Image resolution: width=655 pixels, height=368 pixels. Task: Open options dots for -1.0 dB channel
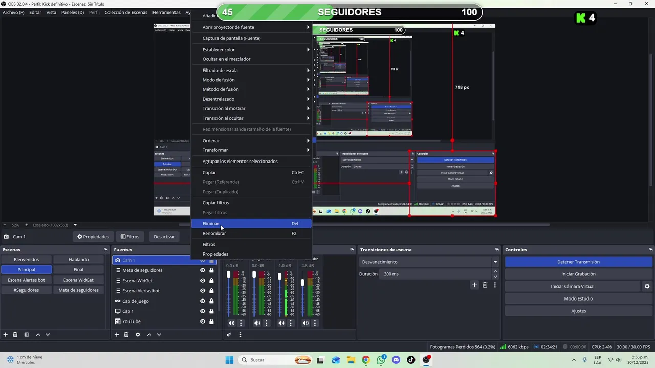coord(291,323)
